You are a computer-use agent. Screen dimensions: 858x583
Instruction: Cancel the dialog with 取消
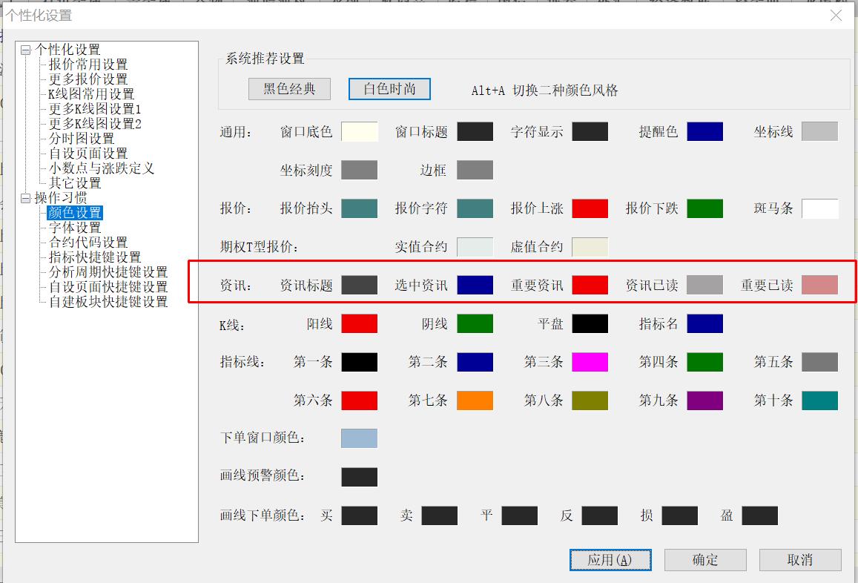click(799, 560)
